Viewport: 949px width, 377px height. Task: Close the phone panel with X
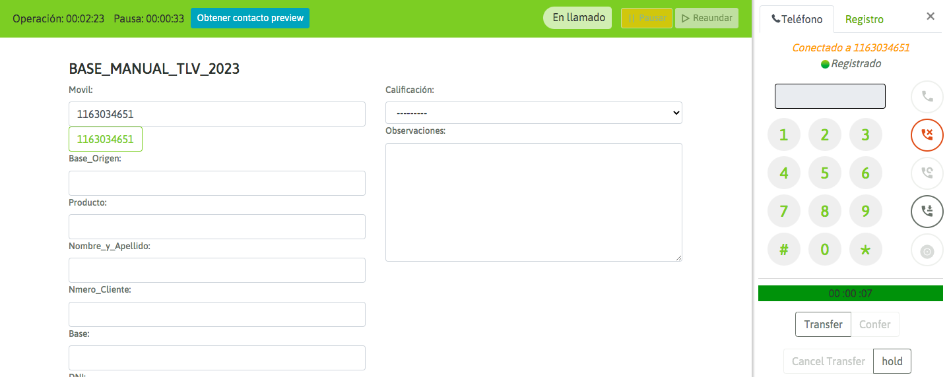pyautogui.click(x=931, y=16)
